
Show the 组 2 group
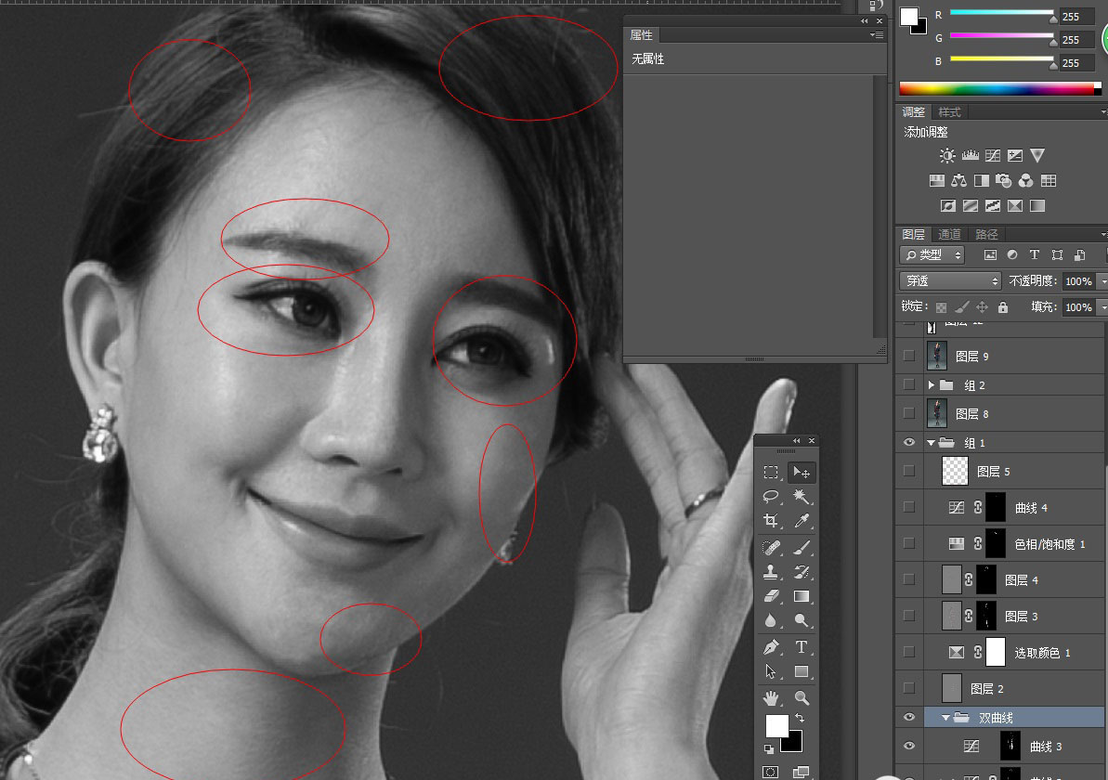coord(909,385)
